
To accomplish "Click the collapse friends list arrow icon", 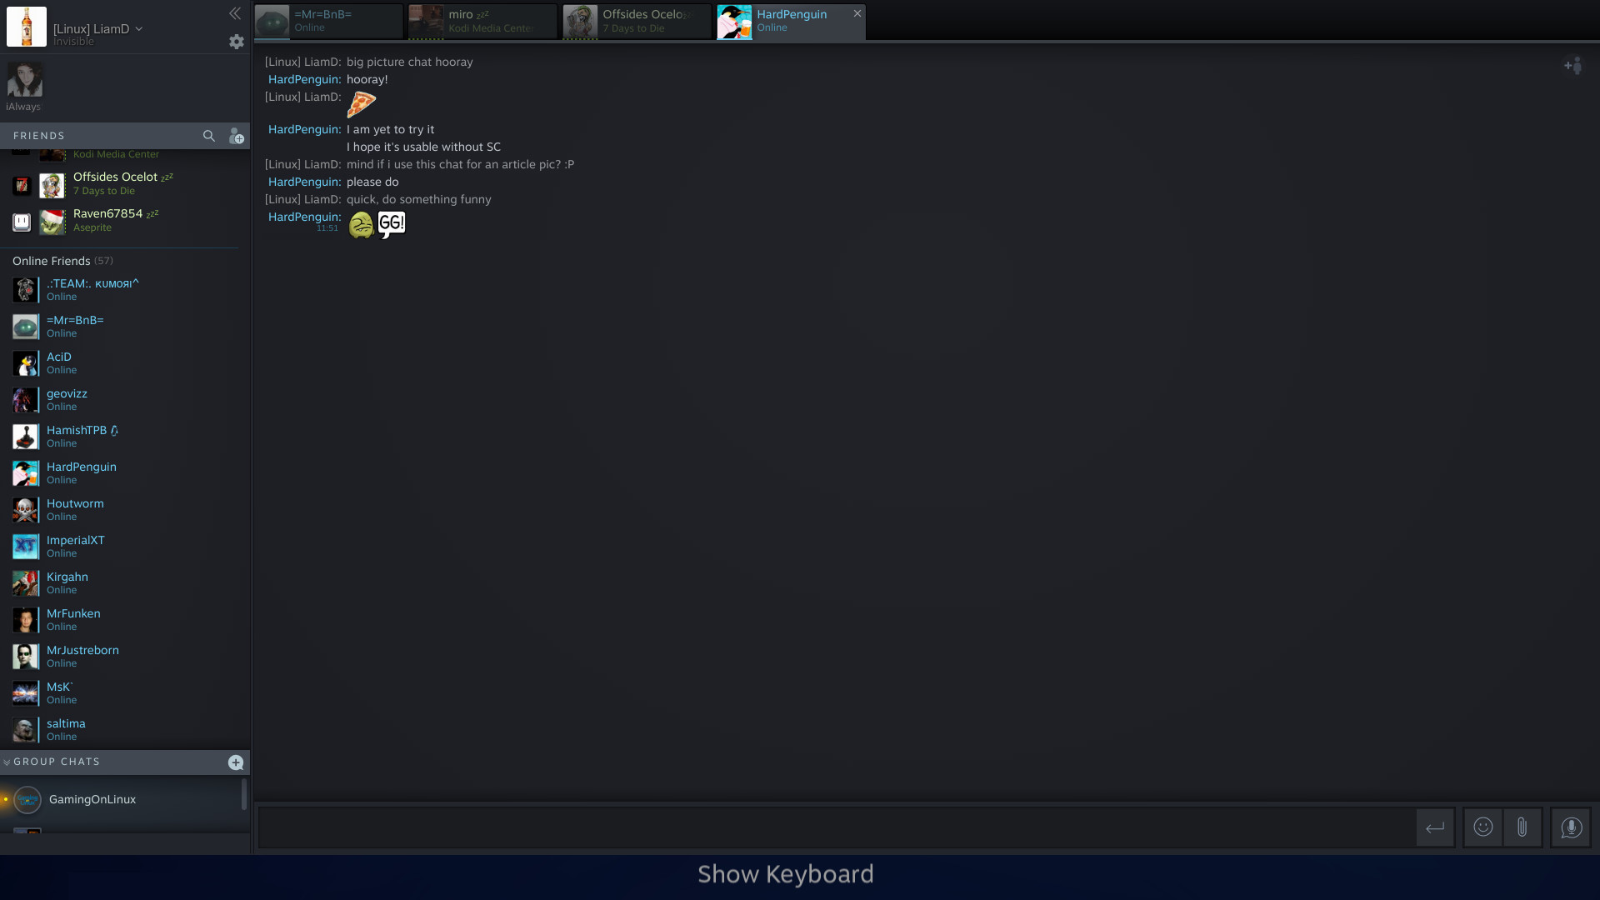I will pos(234,13).
